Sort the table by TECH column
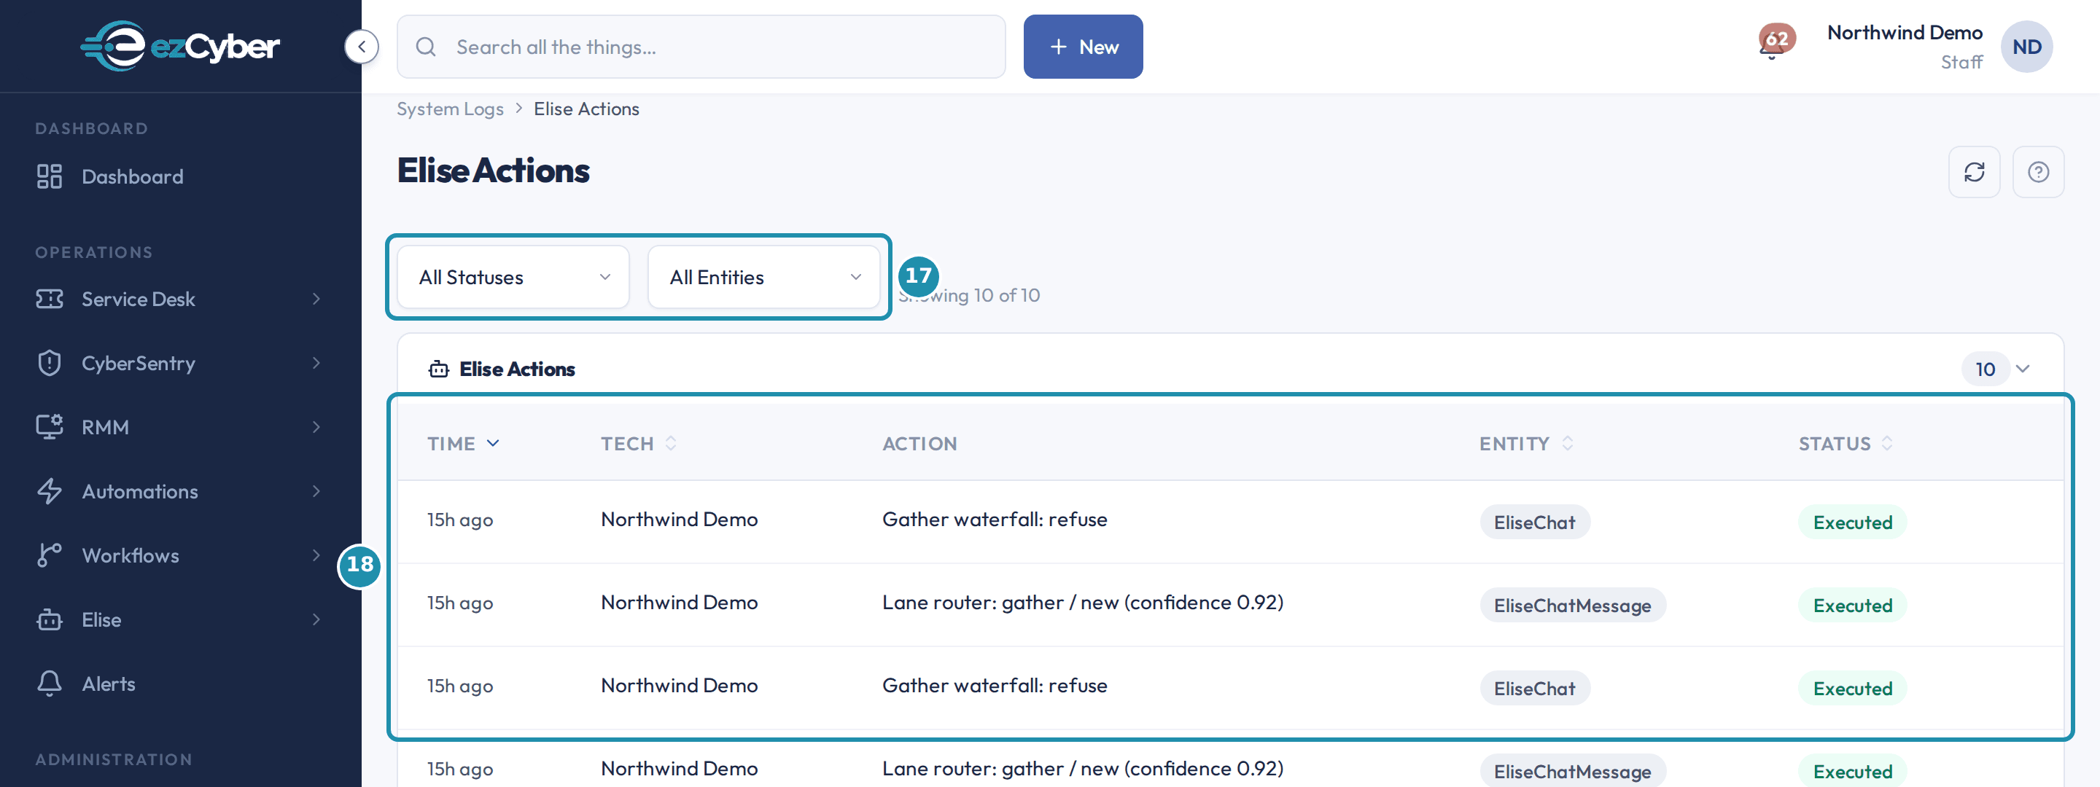The height and width of the screenshot is (787, 2100). pos(638,443)
